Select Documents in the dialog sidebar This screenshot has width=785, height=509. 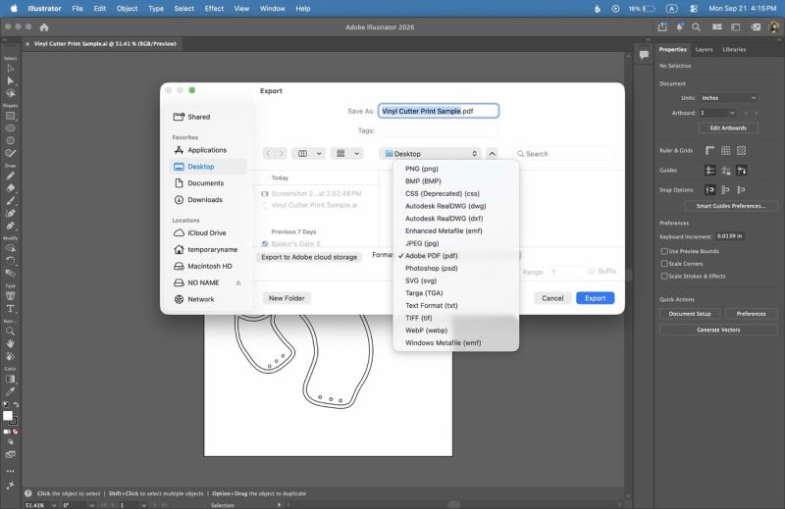[x=205, y=183]
